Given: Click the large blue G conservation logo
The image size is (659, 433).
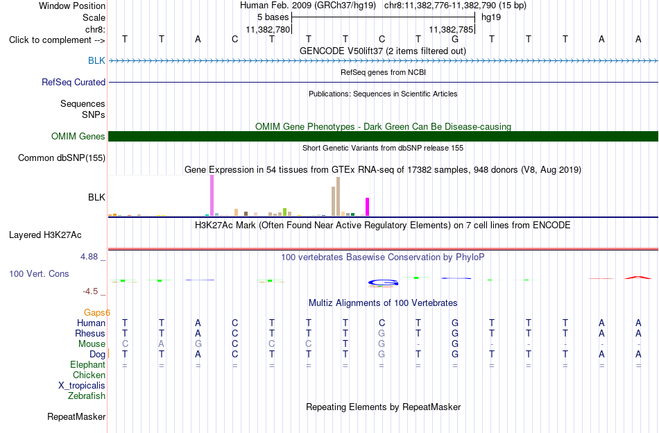Looking at the screenshot, I should click(382, 283).
